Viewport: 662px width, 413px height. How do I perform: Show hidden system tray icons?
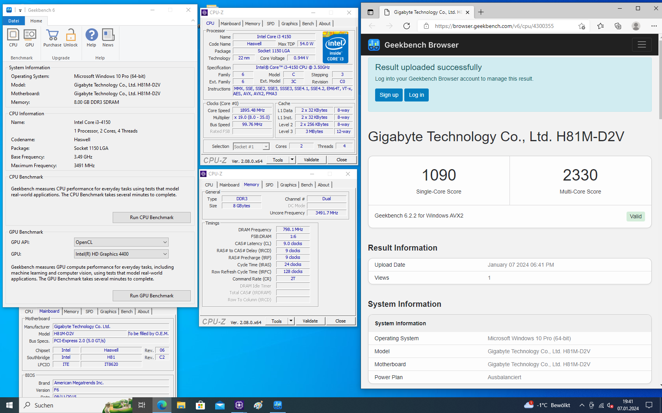click(x=582, y=405)
